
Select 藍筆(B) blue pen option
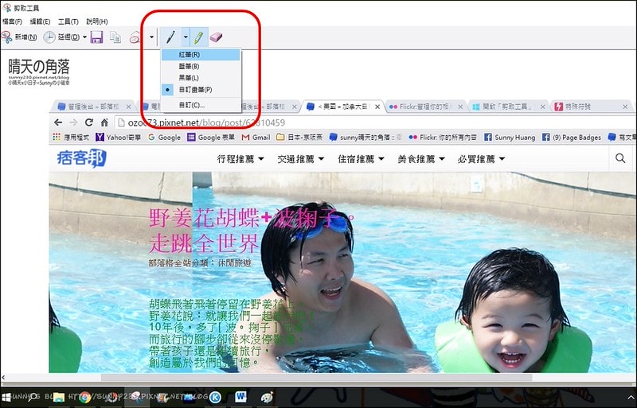pos(189,66)
